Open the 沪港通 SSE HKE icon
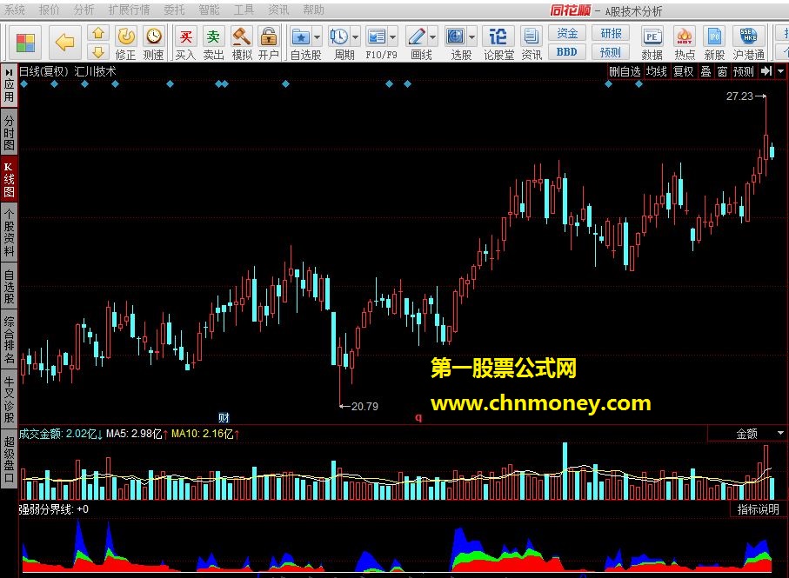Image resolution: width=789 pixels, height=578 pixels. (x=749, y=43)
